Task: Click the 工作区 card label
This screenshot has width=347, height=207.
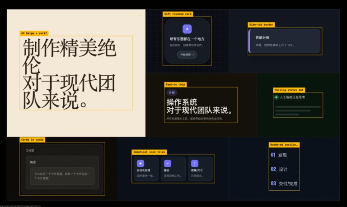Action: point(30,151)
